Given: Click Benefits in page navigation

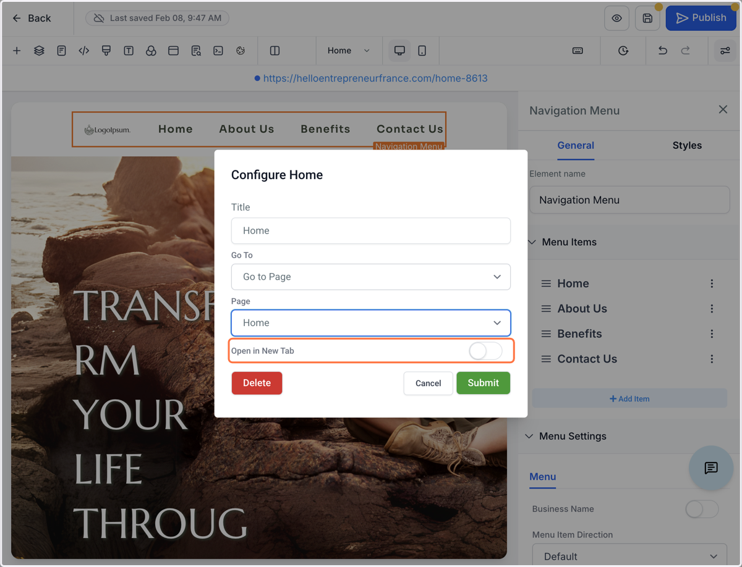Looking at the screenshot, I should click(x=325, y=129).
